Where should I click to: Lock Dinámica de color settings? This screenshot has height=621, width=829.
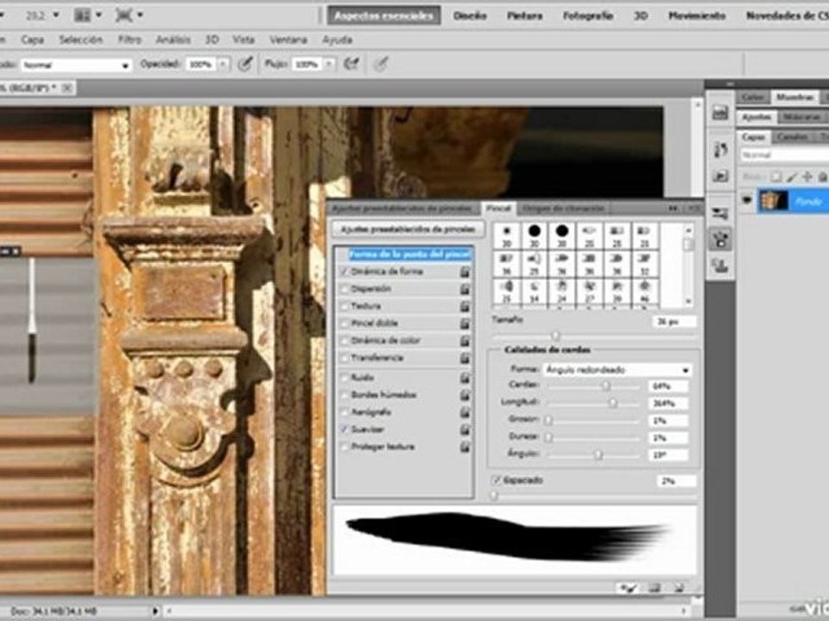(465, 342)
